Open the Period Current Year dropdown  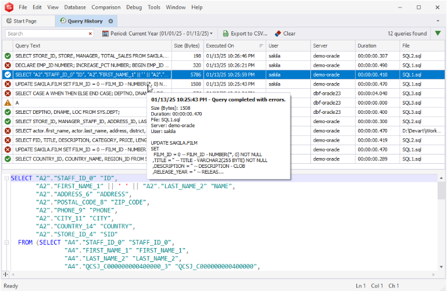pos(158,34)
